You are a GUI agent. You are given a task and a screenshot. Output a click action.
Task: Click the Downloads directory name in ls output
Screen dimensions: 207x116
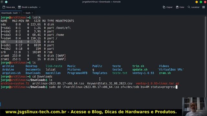pyautogui.click(x=33, y=73)
